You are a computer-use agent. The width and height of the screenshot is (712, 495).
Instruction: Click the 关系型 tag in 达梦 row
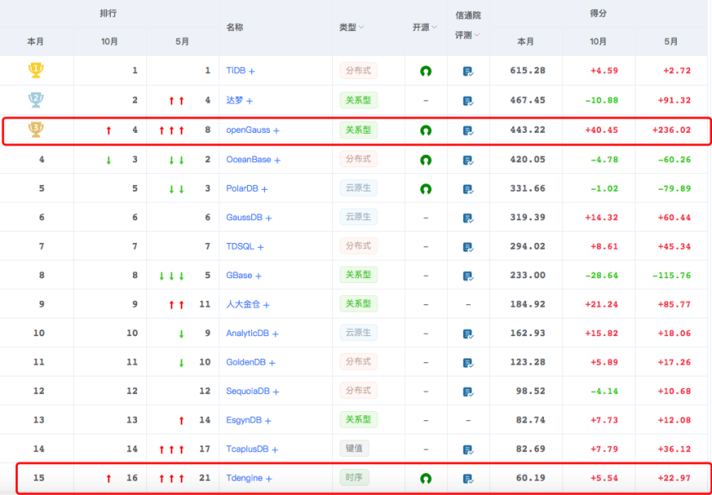point(358,100)
